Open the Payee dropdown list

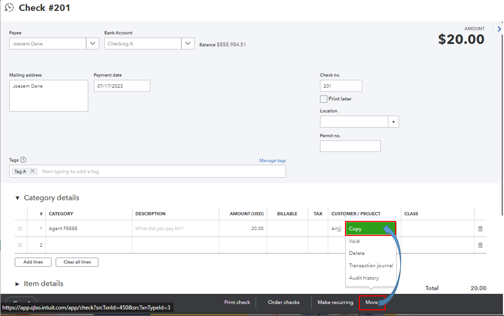92,44
